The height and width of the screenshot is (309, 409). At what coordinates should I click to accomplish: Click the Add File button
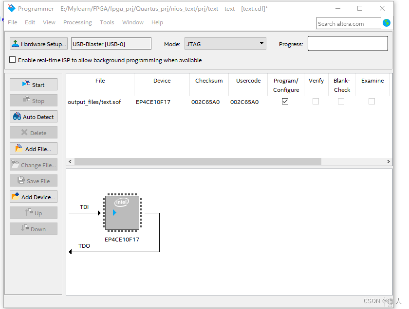coord(34,149)
